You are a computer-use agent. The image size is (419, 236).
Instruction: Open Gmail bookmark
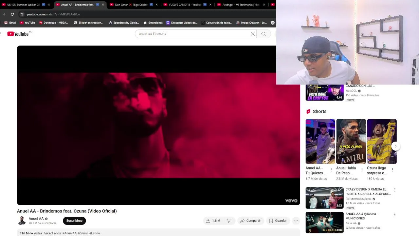point(10,23)
